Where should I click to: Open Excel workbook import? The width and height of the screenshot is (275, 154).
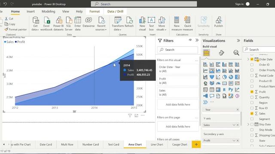coord(47,20)
